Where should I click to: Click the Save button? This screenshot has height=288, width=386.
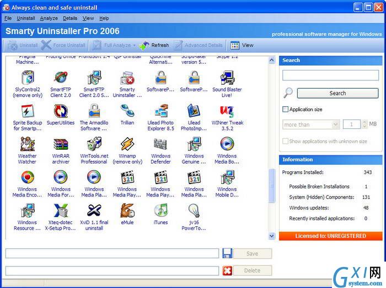253,253
